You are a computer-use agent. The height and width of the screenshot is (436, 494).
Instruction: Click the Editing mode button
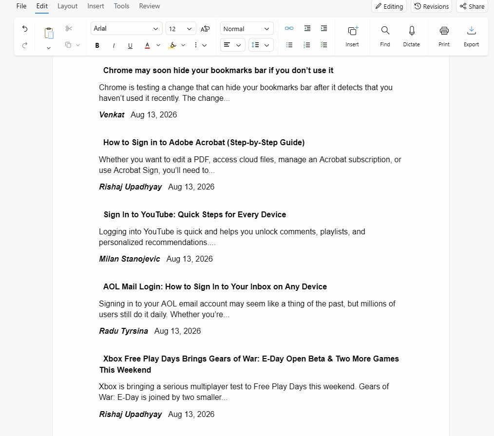tap(389, 6)
